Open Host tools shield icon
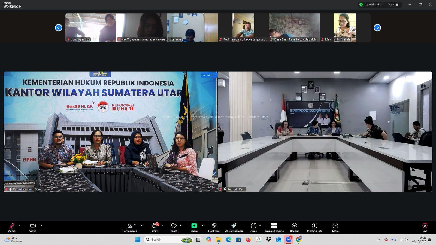436x245 pixels. click(214, 226)
